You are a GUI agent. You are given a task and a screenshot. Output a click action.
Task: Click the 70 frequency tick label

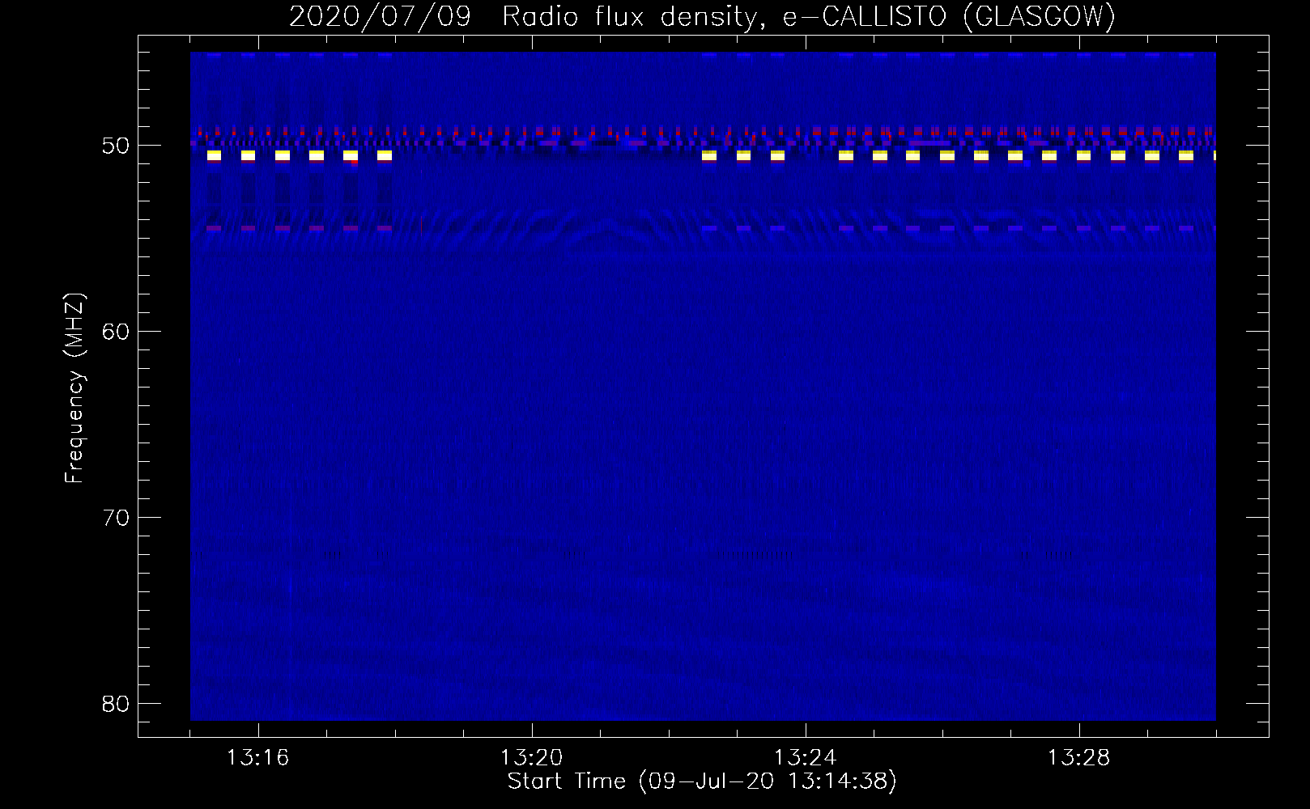click(x=117, y=518)
